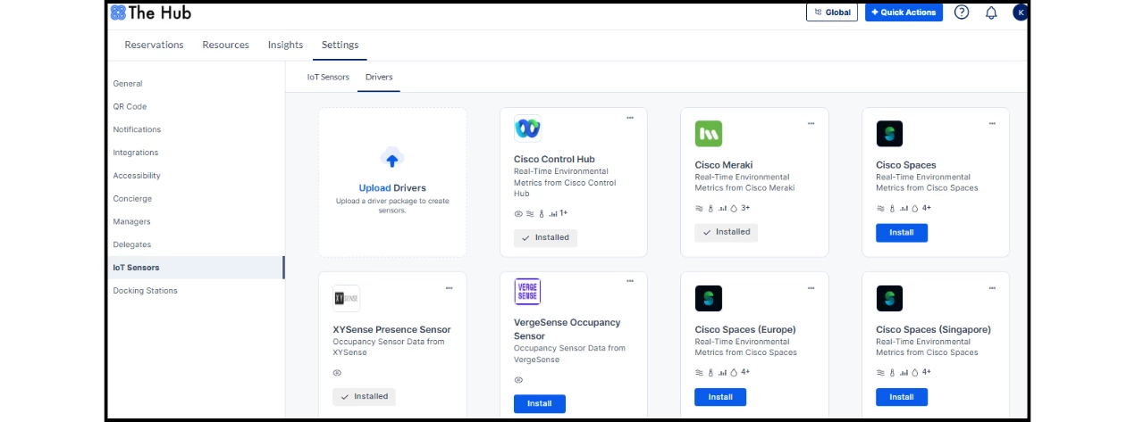The height and width of the screenshot is (422, 1135).
Task: Select the Settings top tab
Action: [x=340, y=45]
